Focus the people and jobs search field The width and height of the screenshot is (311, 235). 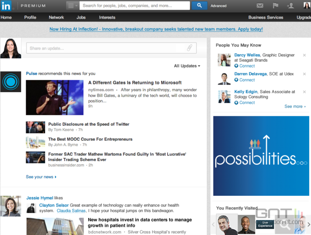pos(134,6)
